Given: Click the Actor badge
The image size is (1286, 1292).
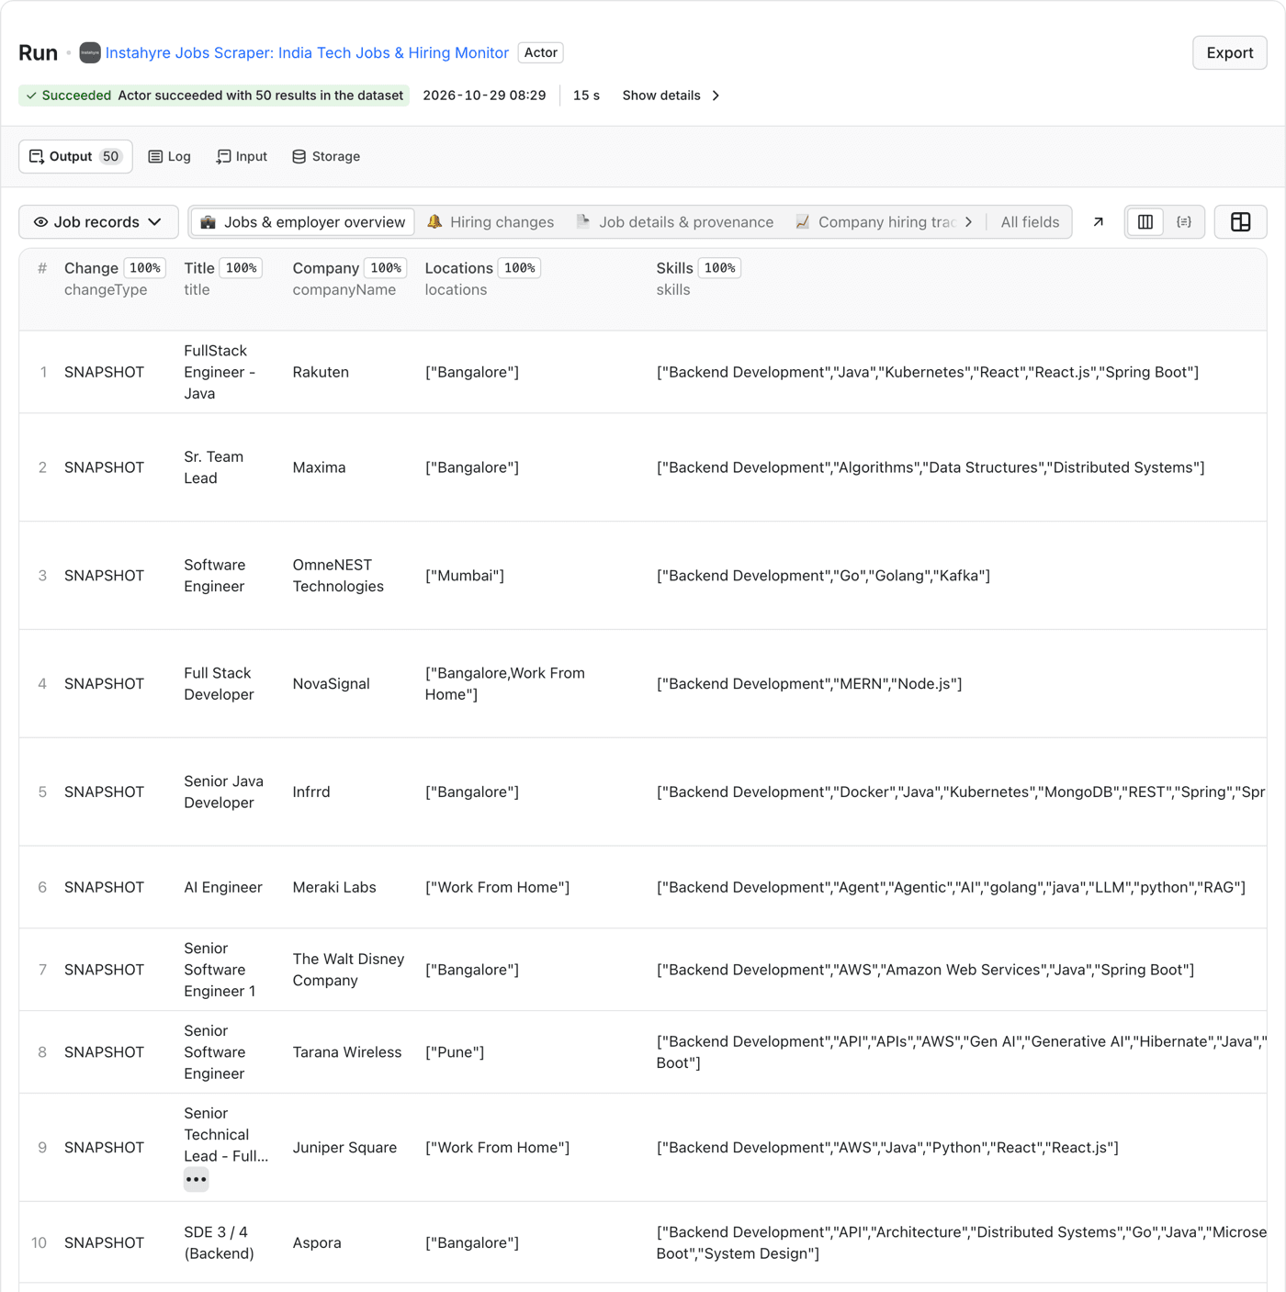Looking at the screenshot, I should click(541, 52).
